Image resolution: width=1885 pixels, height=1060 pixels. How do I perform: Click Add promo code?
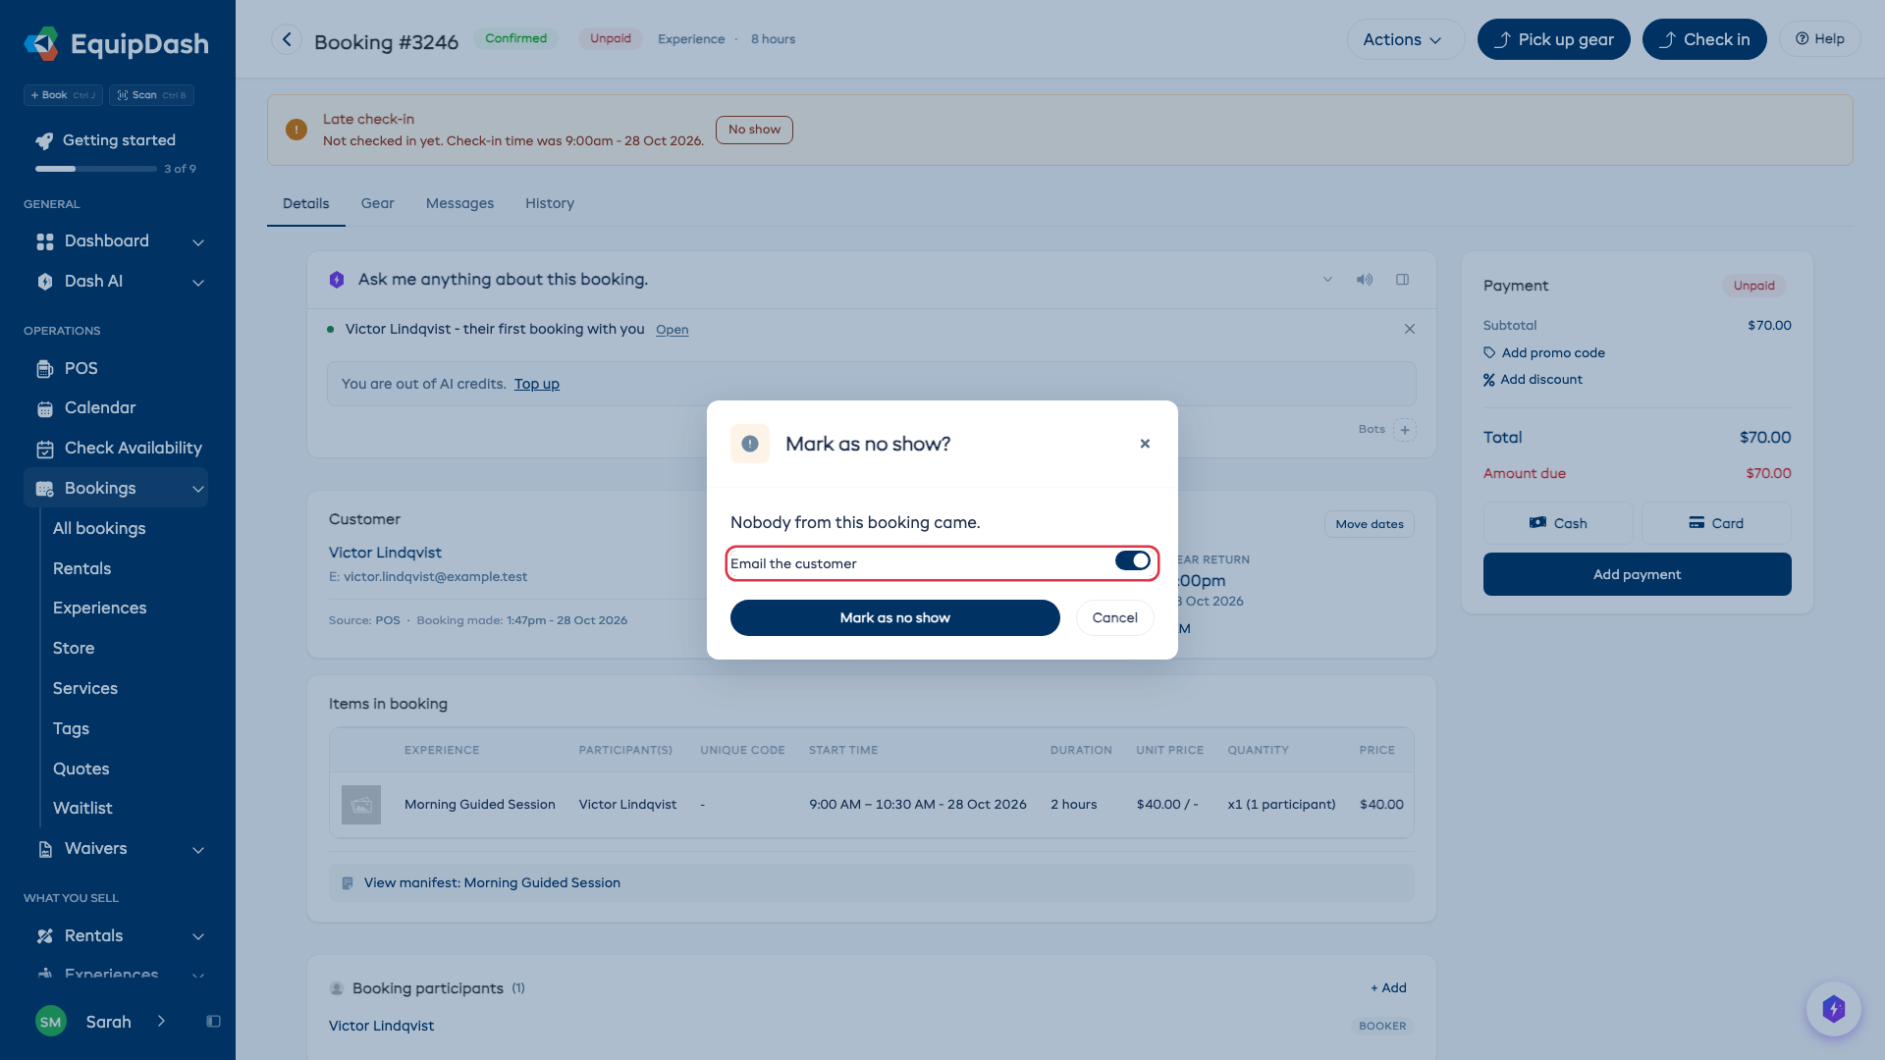pyautogui.click(x=1543, y=352)
